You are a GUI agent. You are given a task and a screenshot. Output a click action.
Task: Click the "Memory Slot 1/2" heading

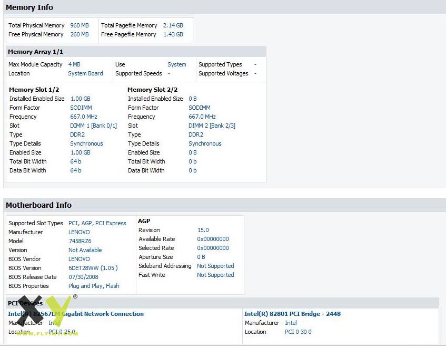34,90
